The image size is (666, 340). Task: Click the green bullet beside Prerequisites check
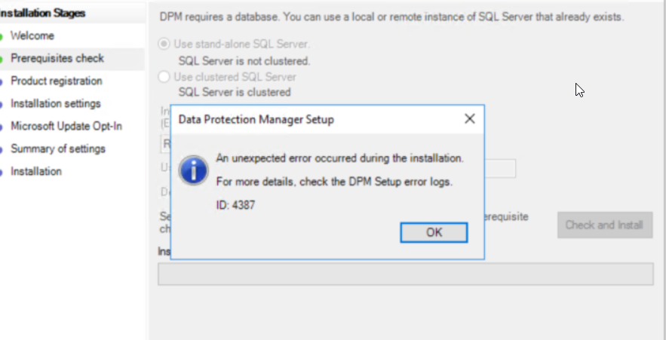coord(2,59)
